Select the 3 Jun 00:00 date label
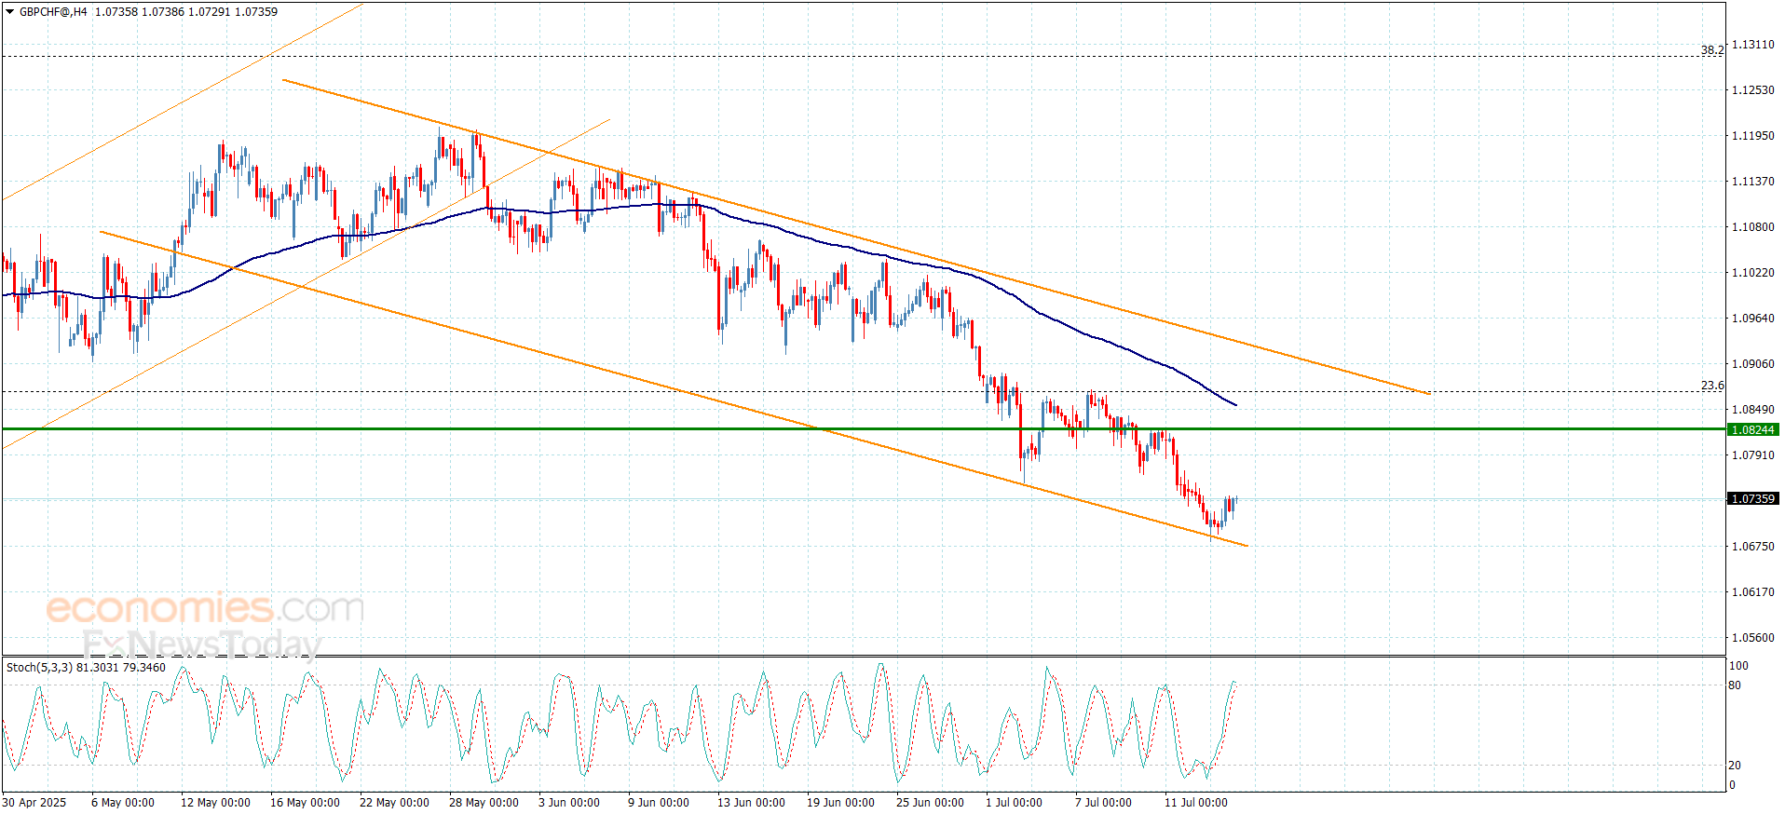Screen dimensions: 1785x814 click(569, 802)
